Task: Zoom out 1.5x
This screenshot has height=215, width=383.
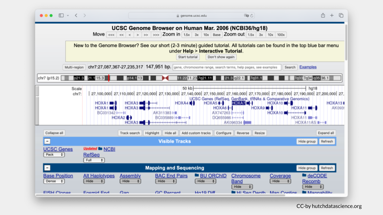Action: 251,35
